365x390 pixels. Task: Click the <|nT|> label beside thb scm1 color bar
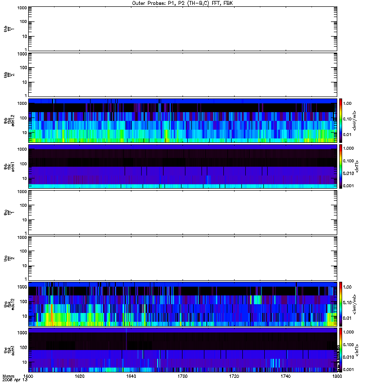coord(357,166)
